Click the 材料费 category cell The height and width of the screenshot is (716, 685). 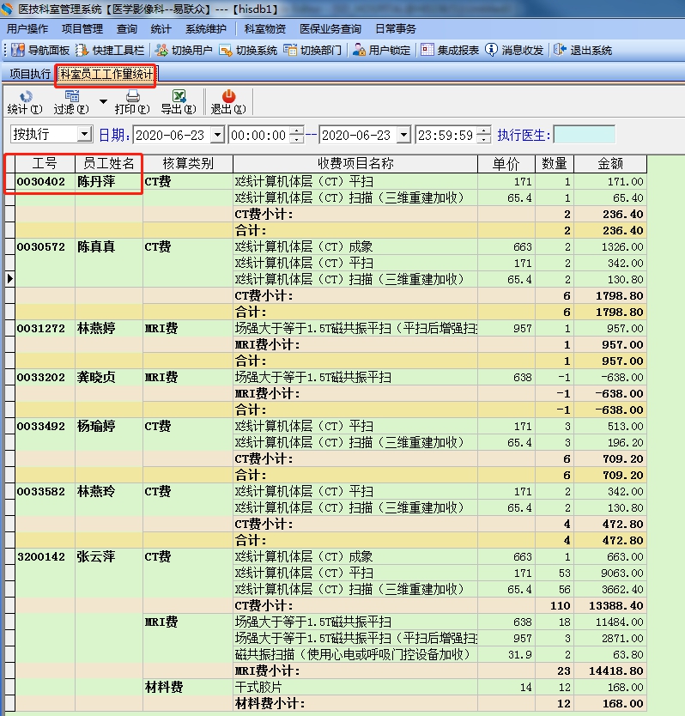coord(188,687)
